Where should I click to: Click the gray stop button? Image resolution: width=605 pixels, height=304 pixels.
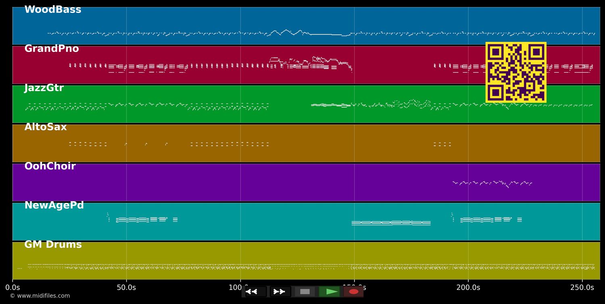click(305, 292)
